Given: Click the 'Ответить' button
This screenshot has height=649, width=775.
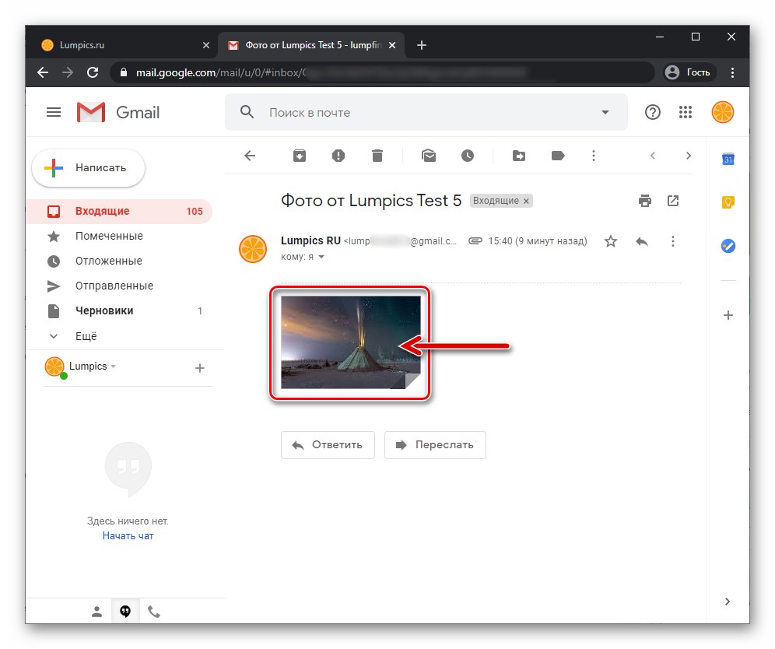Looking at the screenshot, I should [328, 445].
